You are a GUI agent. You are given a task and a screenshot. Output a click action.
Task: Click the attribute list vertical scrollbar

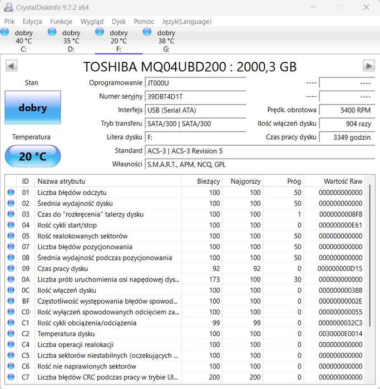[x=369, y=255]
